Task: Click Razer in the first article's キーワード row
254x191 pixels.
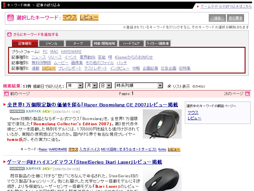Action: (43, 149)
